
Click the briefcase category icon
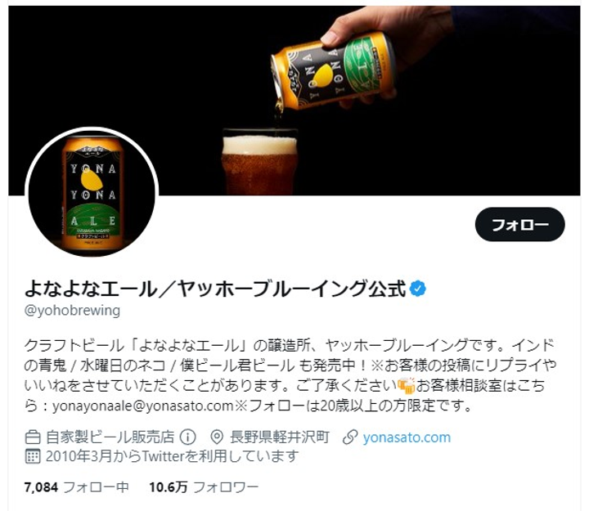point(33,437)
